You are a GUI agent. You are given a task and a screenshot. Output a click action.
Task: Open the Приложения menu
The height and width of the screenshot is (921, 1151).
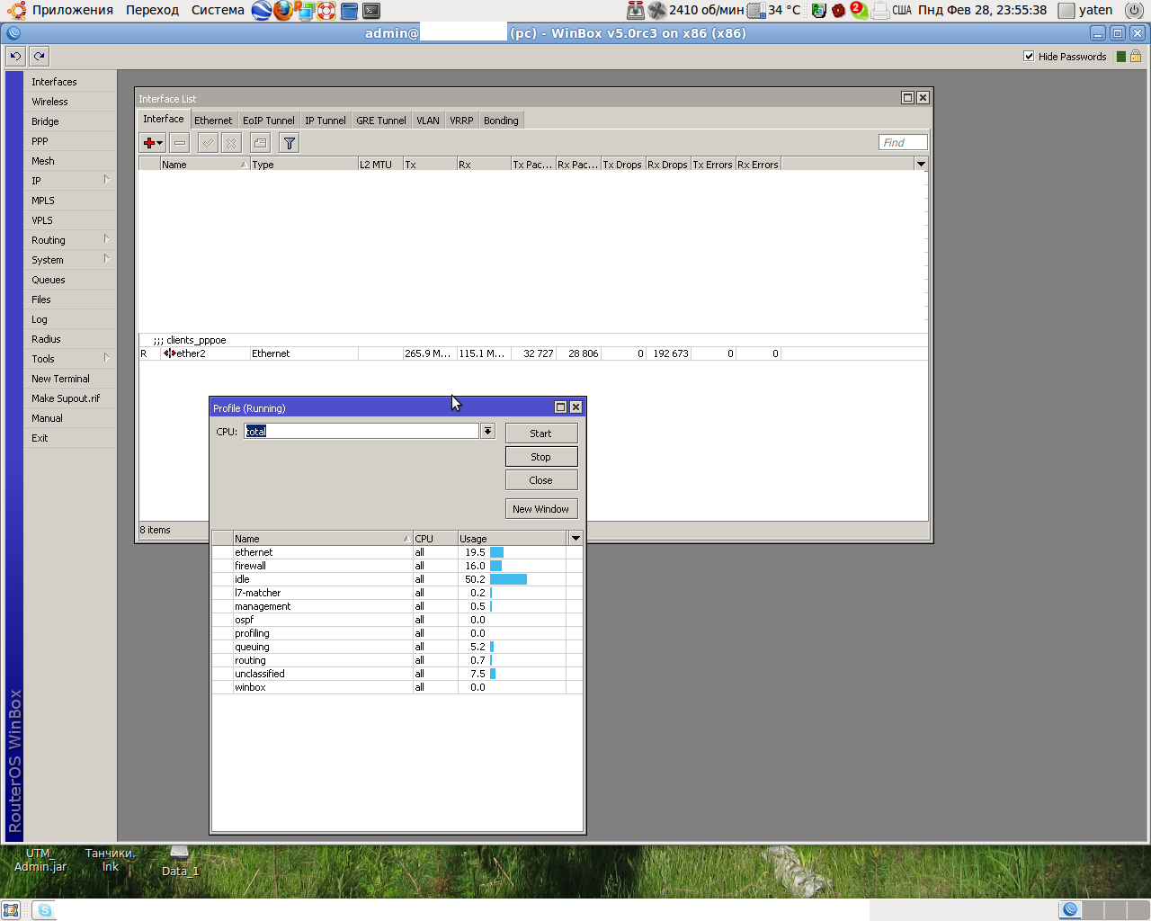[x=73, y=10]
